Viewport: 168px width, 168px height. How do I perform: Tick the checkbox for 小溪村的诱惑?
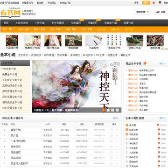pyautogui.click(x=111, y=141)
